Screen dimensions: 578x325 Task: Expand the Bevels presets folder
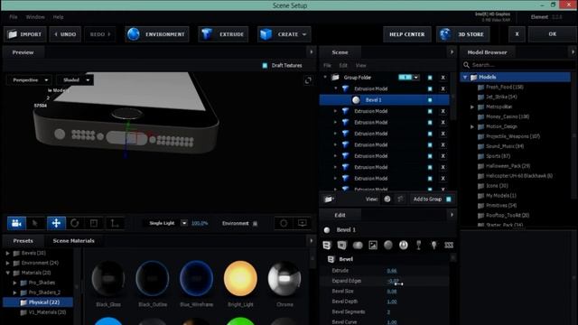point(7,253)
